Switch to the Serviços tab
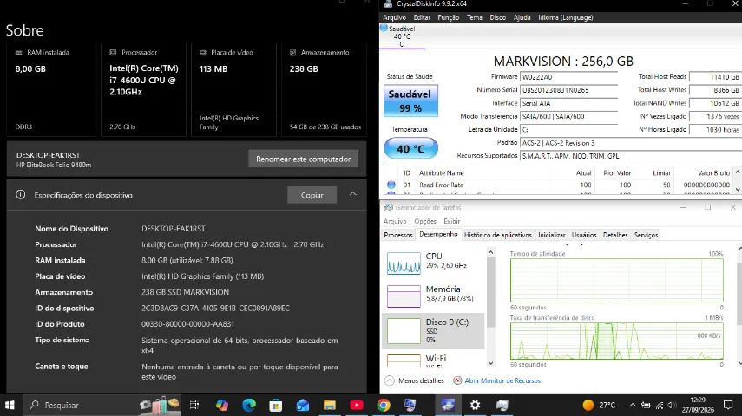This screenshot has width=742, height=416. [x=646, y=235]
